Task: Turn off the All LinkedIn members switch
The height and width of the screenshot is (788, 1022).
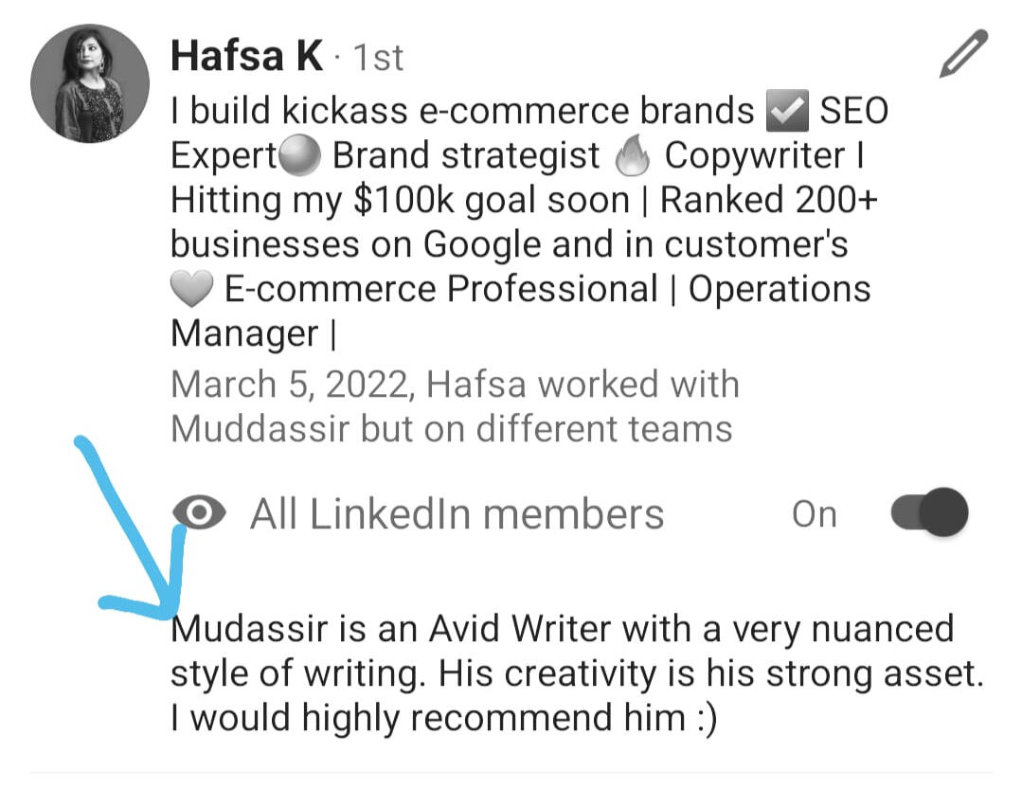Action: coord(930,513)
